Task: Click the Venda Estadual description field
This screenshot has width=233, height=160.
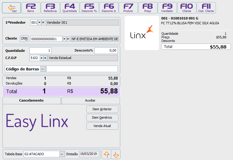Action: [x=83, y=58]
